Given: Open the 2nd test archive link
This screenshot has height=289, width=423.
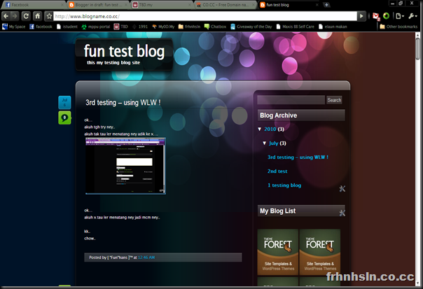Looking at the screenshot, I should point(277,171).
